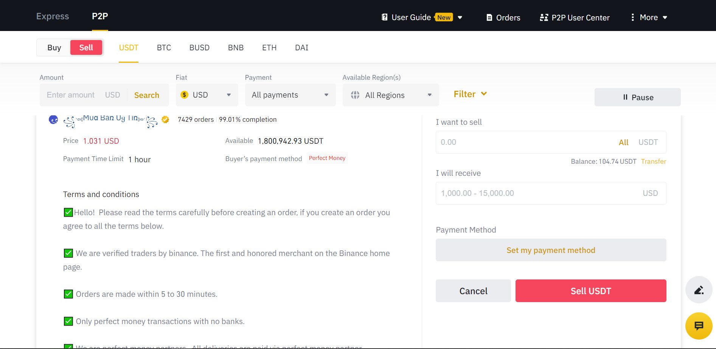Select the BTC coin tab
Screen dimensions: 716x349
click(164, 48)
